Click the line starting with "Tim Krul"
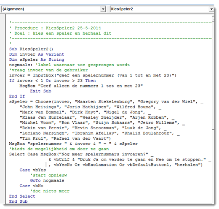219x209 pixels. pos(65,138)
